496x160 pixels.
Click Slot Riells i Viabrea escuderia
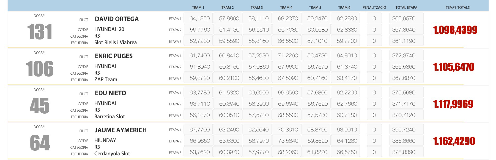[x=115, y=42]
